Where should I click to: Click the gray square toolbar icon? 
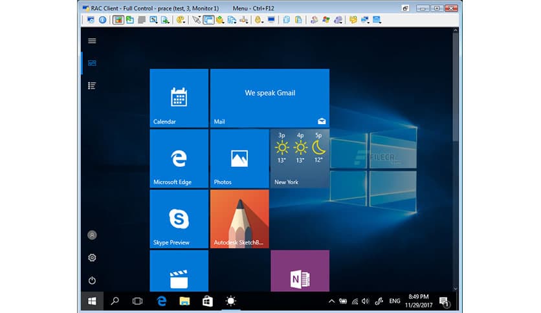click(142, 20)
